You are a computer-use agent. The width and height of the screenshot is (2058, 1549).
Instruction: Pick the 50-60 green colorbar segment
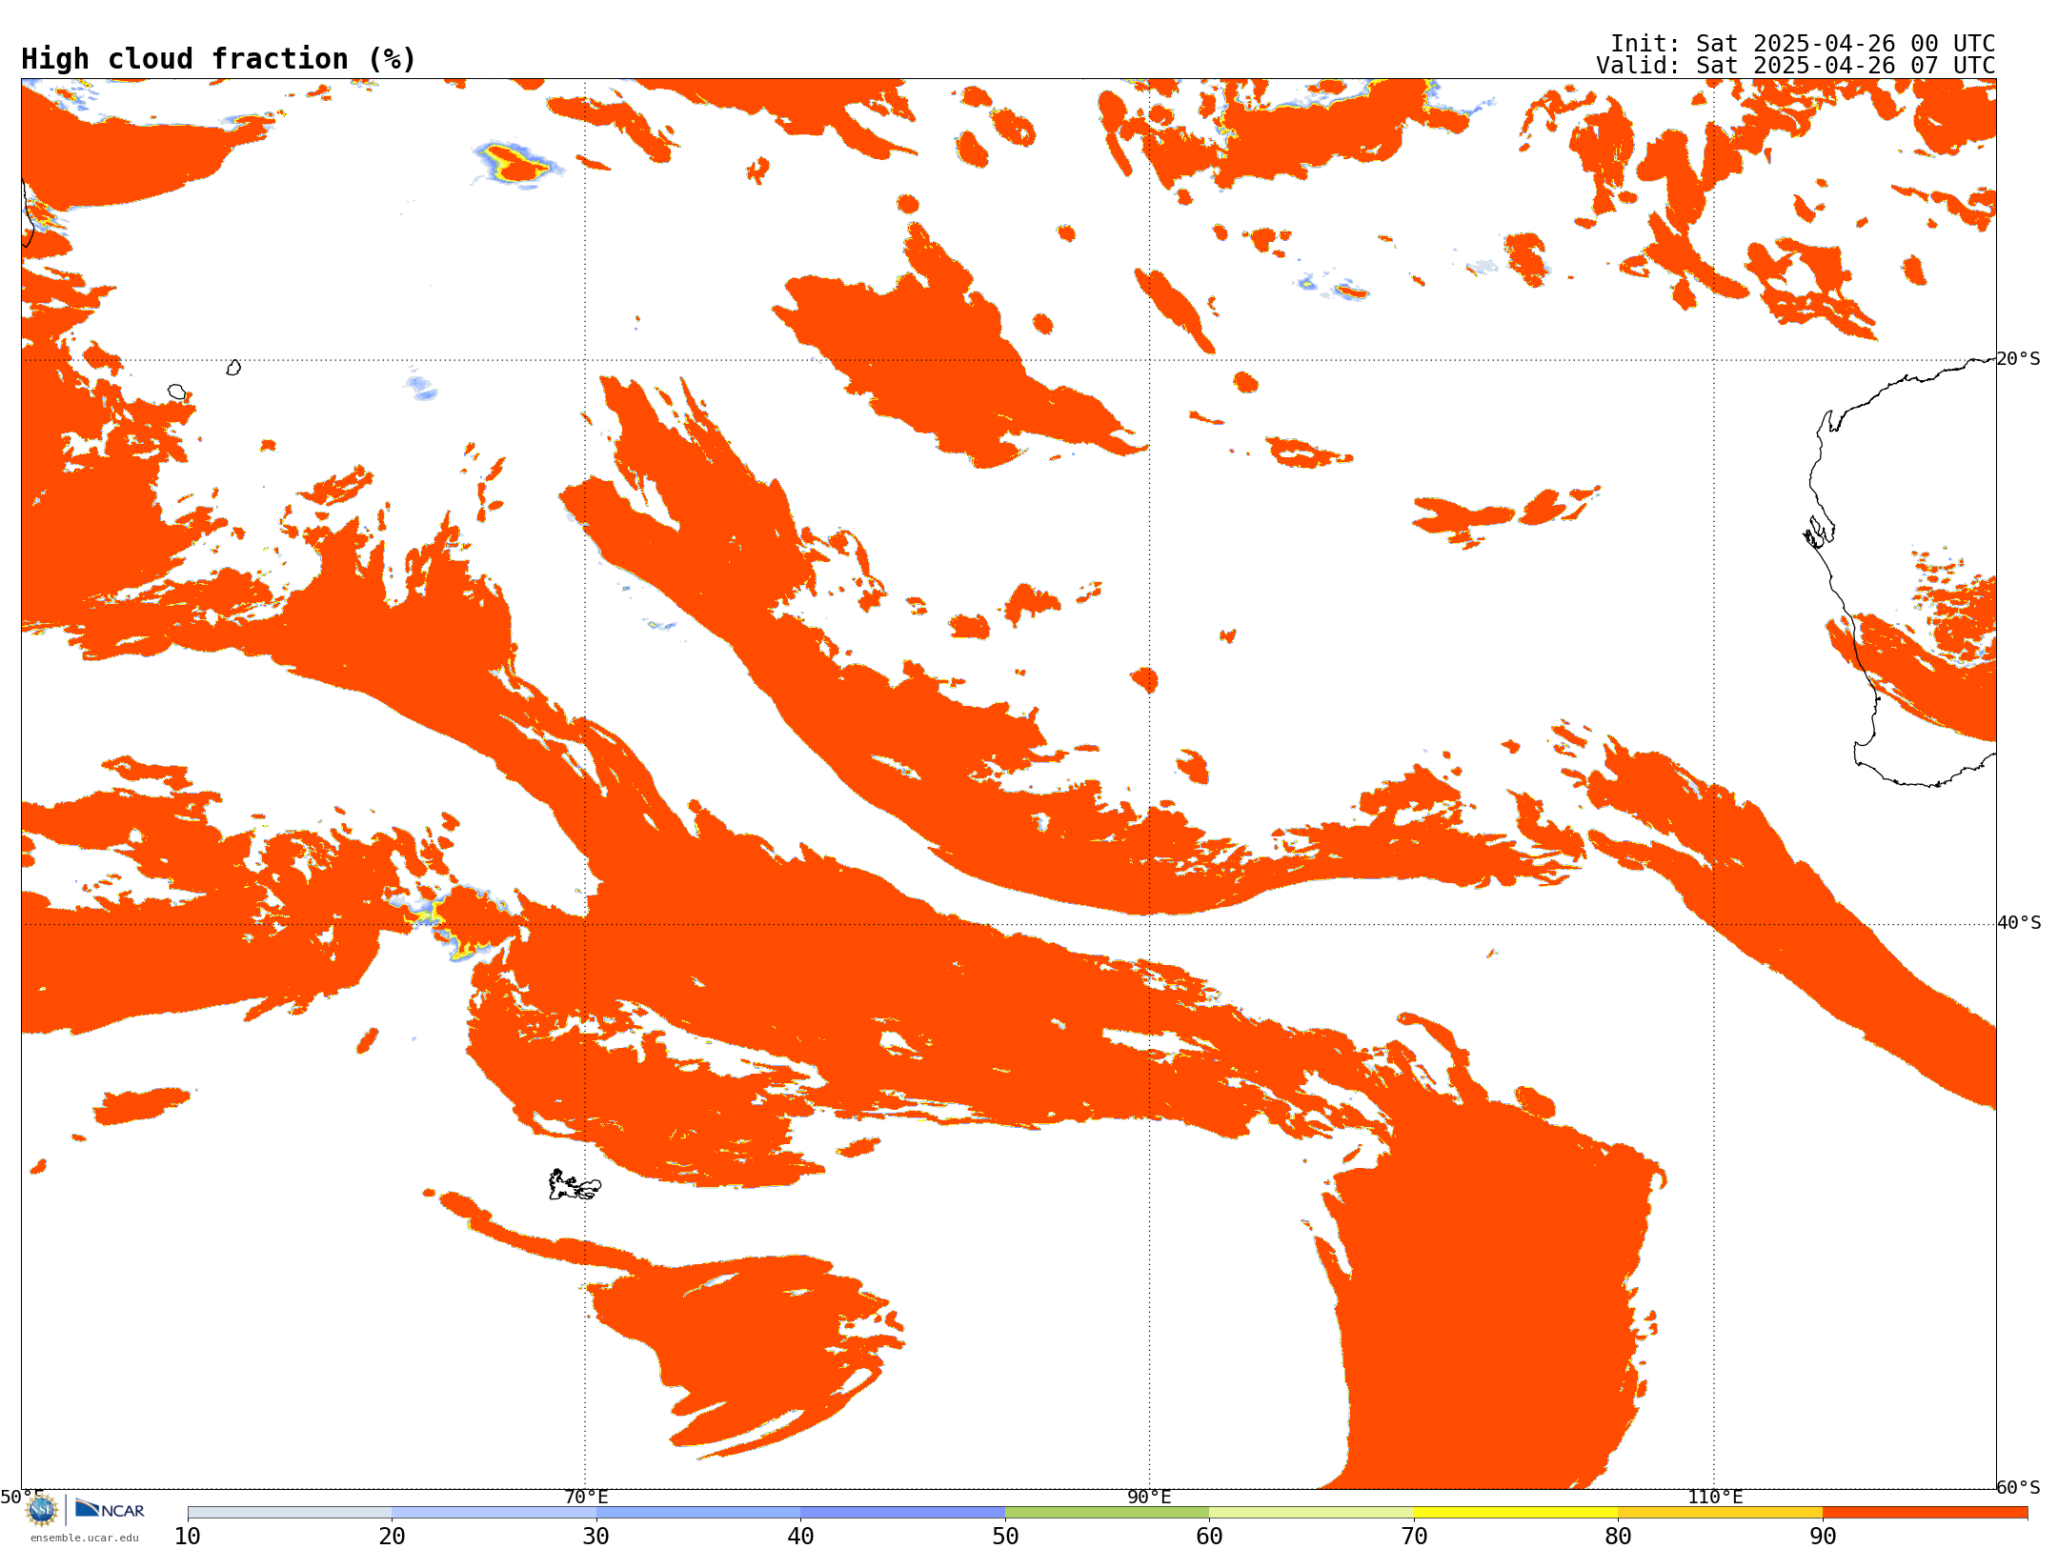pos(1107,1513)
